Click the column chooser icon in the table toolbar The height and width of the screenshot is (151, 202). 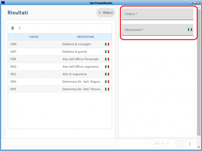[x=12, y=28]
